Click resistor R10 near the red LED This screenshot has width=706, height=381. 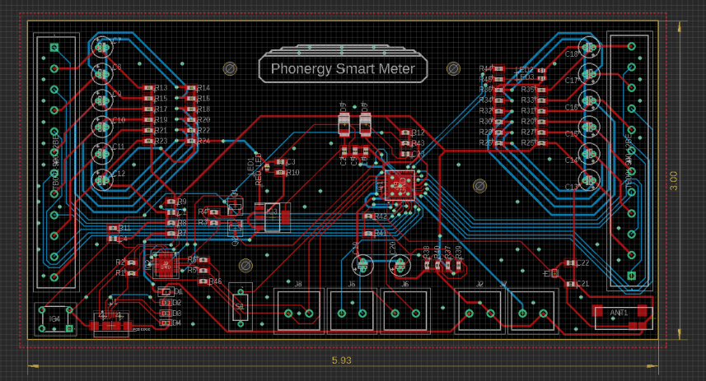click(x=281, y=173)
